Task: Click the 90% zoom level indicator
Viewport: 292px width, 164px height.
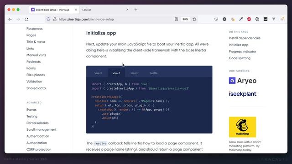Action: (x=185, y=19)
